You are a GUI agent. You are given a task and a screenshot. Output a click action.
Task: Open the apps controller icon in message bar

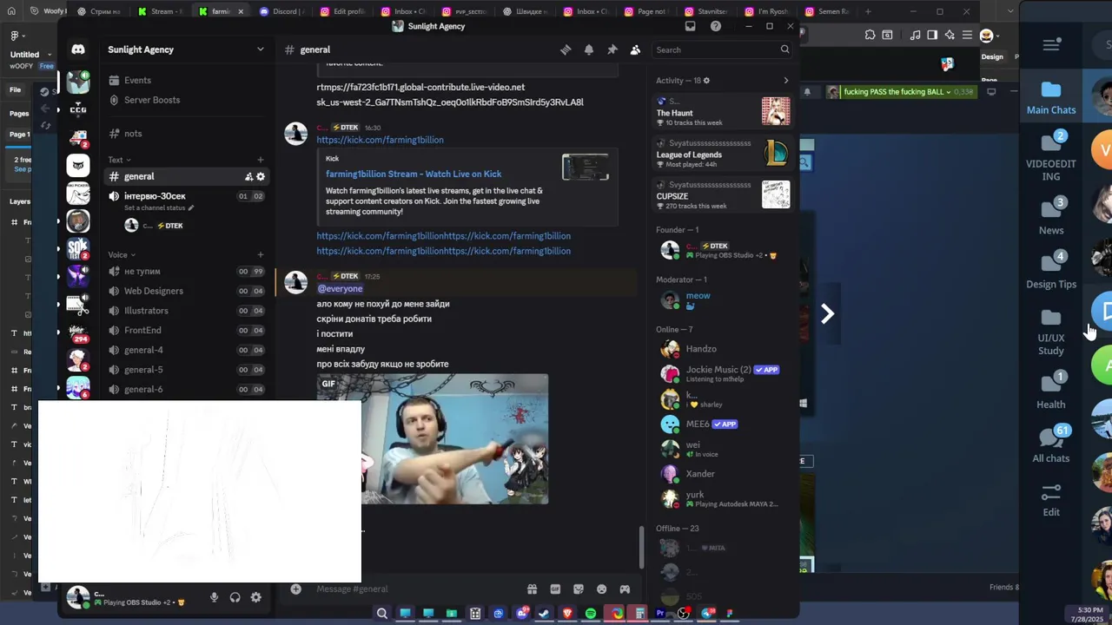coord(625,589)
